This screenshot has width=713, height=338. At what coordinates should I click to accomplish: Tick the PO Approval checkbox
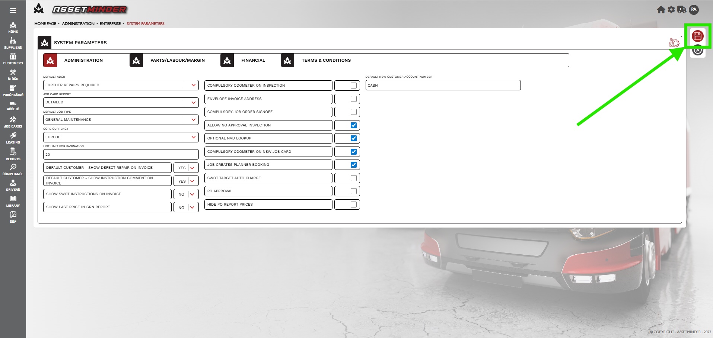[x=353, y=191]
